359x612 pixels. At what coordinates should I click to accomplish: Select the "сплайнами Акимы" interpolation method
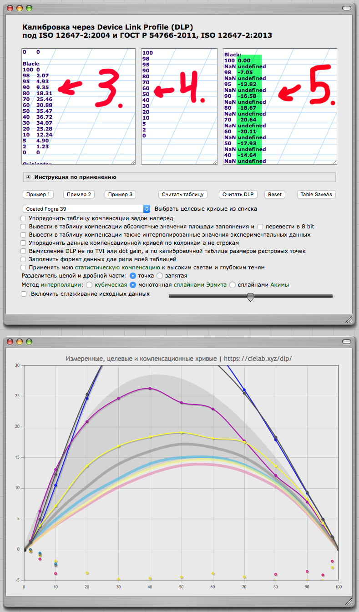click(x=233, y=285)
